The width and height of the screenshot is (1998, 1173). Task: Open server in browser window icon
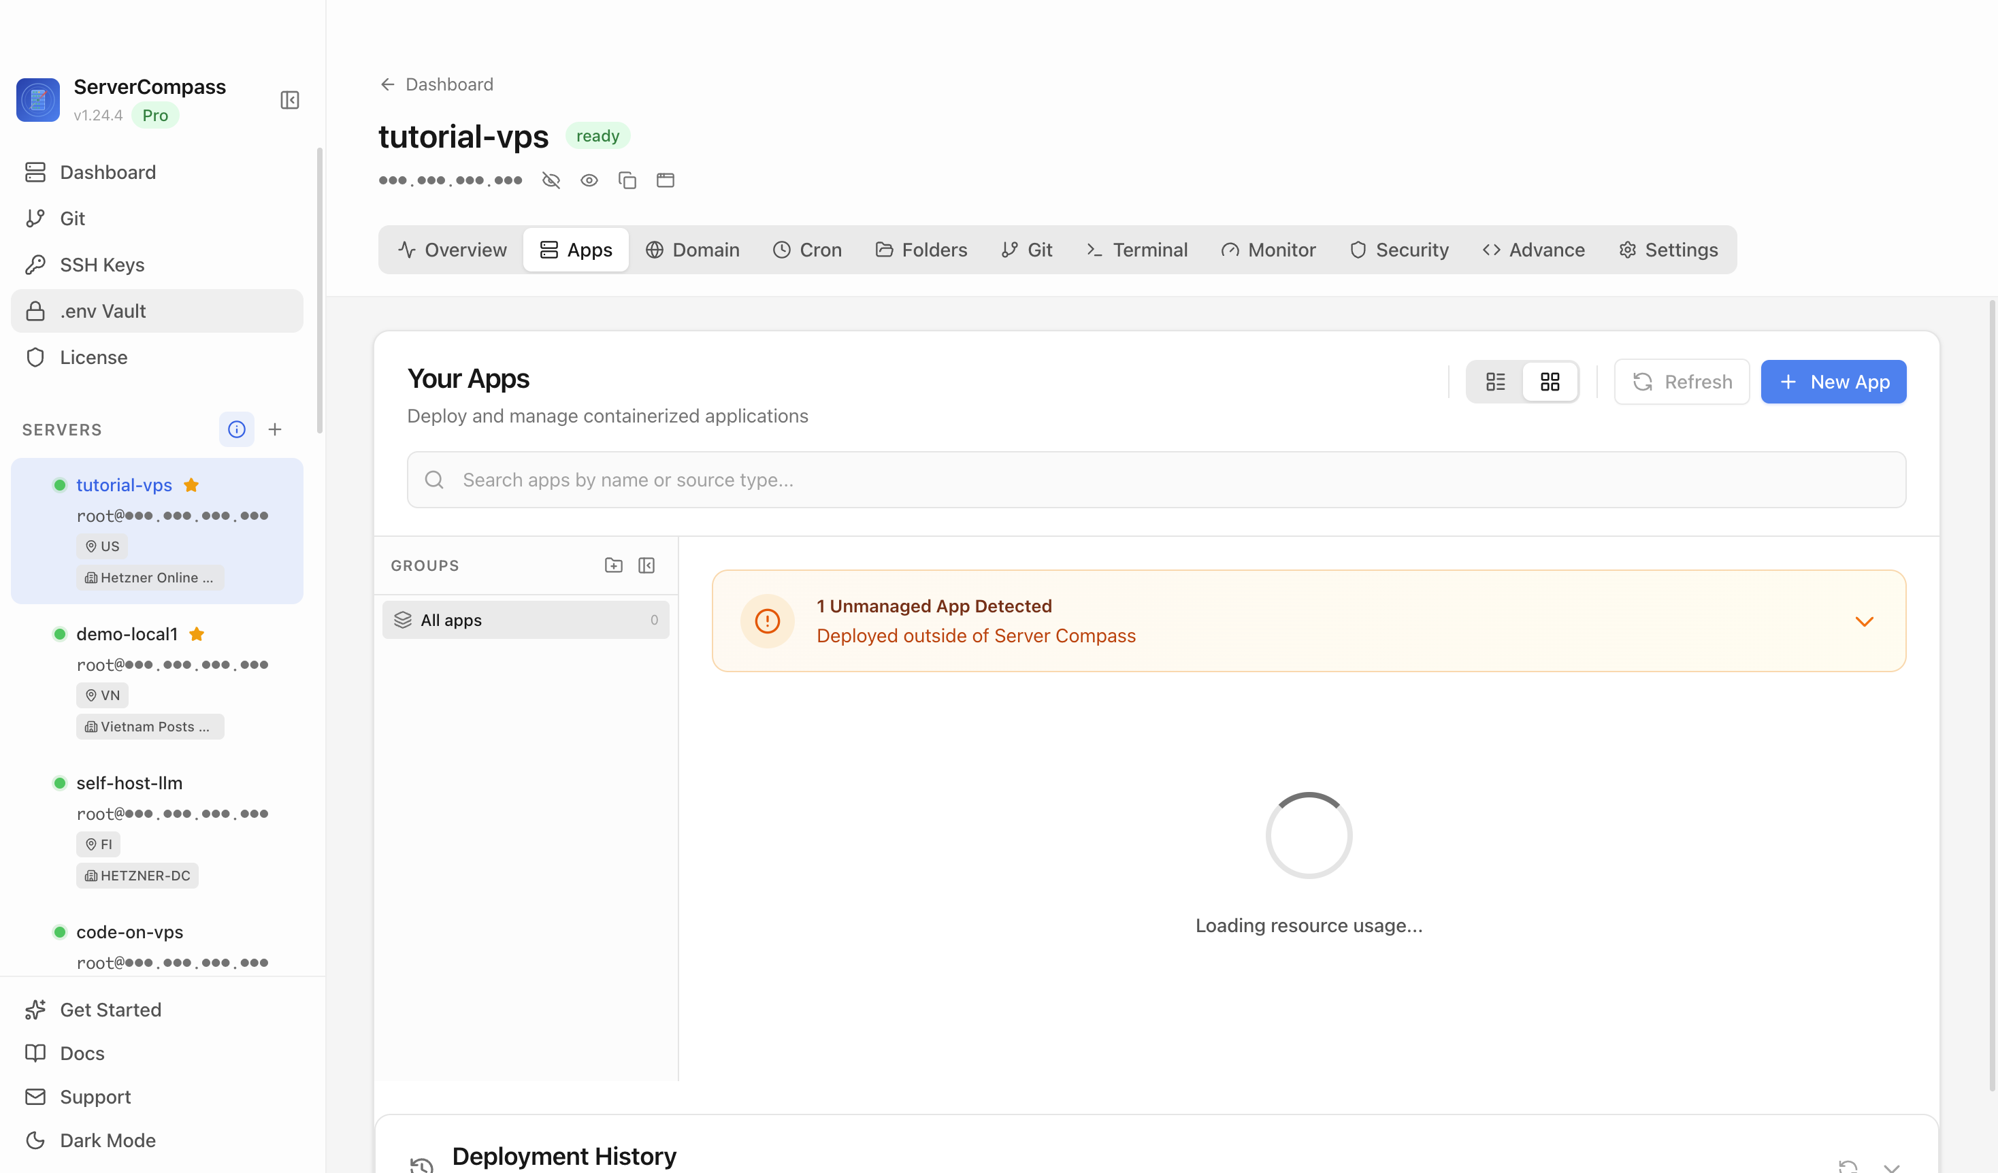666,181
